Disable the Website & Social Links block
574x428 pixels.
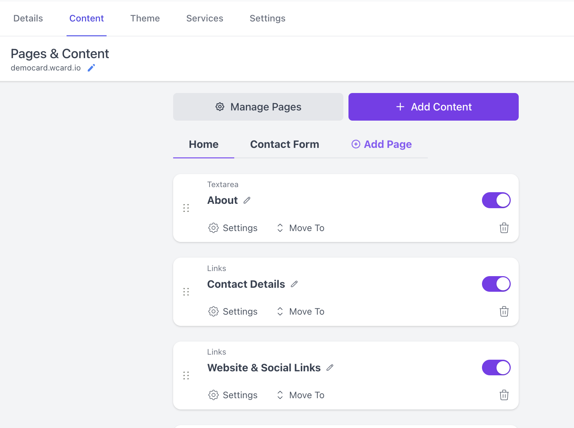496,368
